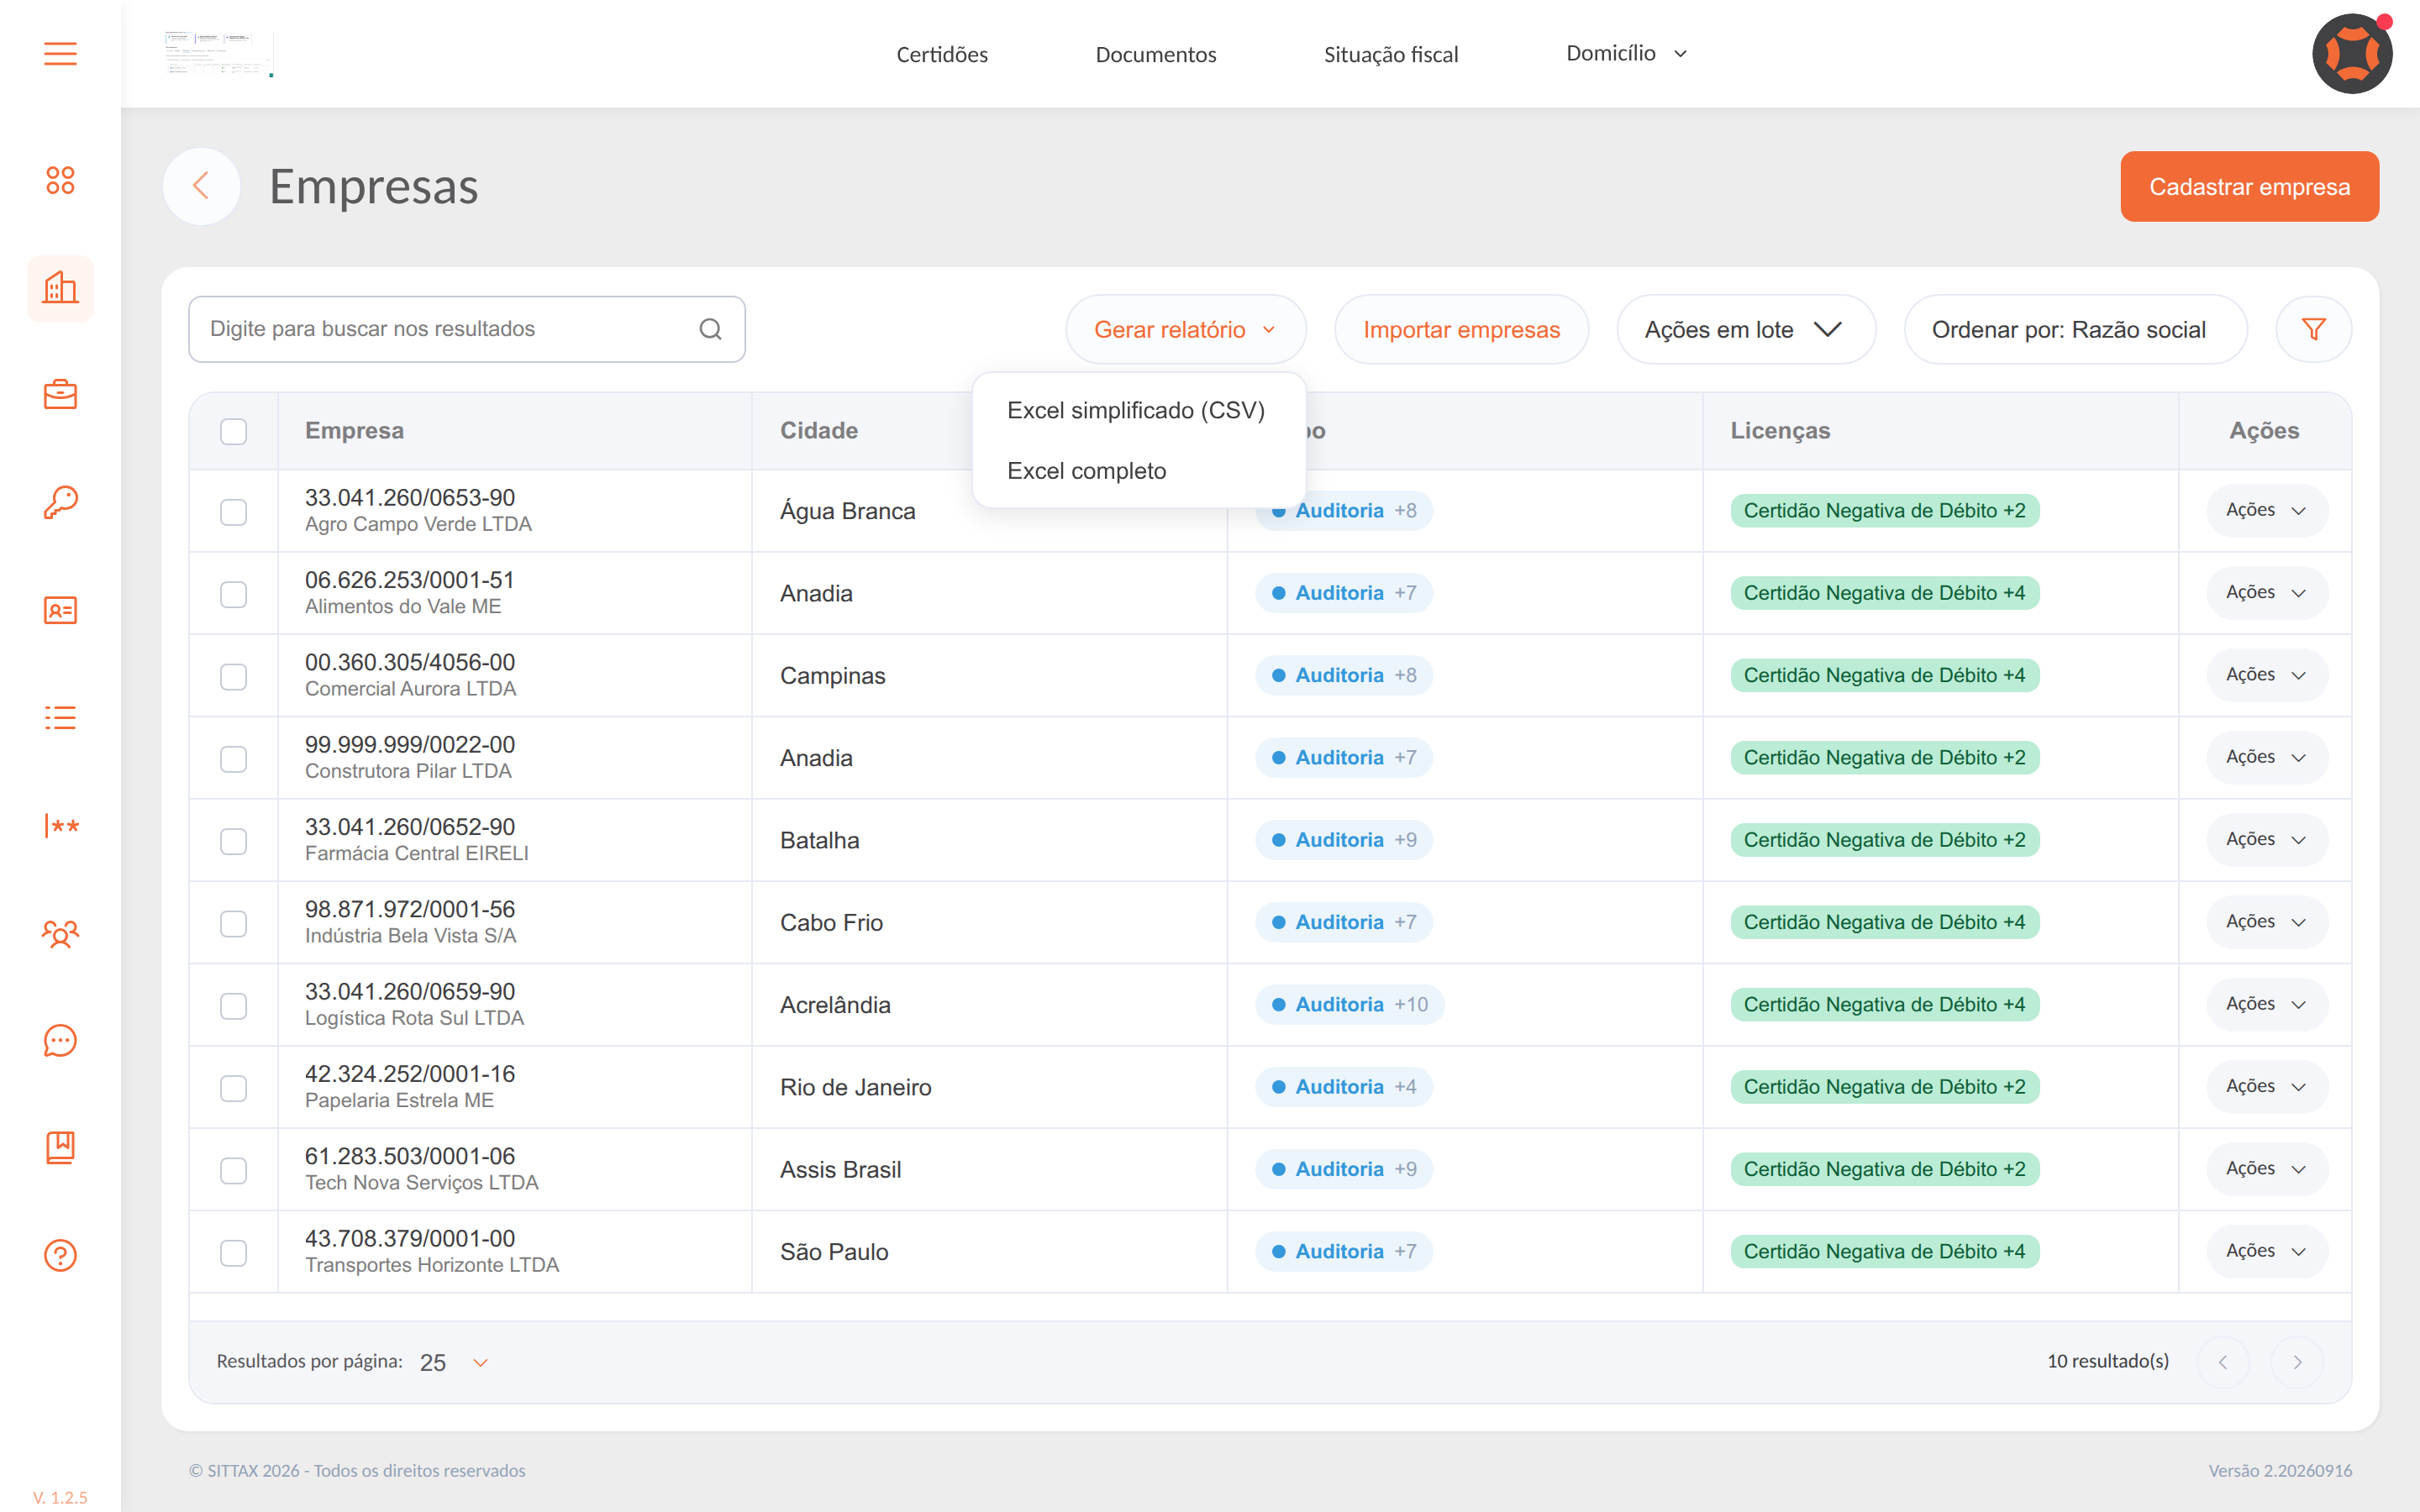The width and height of the screenshot is (2420, 1512).
Task: Click Auditoria +10 tag for Logística Rota Sul
Action: pos(1350,1004)
